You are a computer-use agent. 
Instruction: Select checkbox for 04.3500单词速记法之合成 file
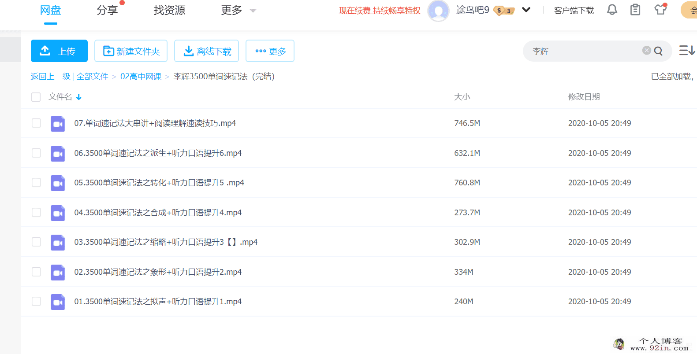pos(36,212)
